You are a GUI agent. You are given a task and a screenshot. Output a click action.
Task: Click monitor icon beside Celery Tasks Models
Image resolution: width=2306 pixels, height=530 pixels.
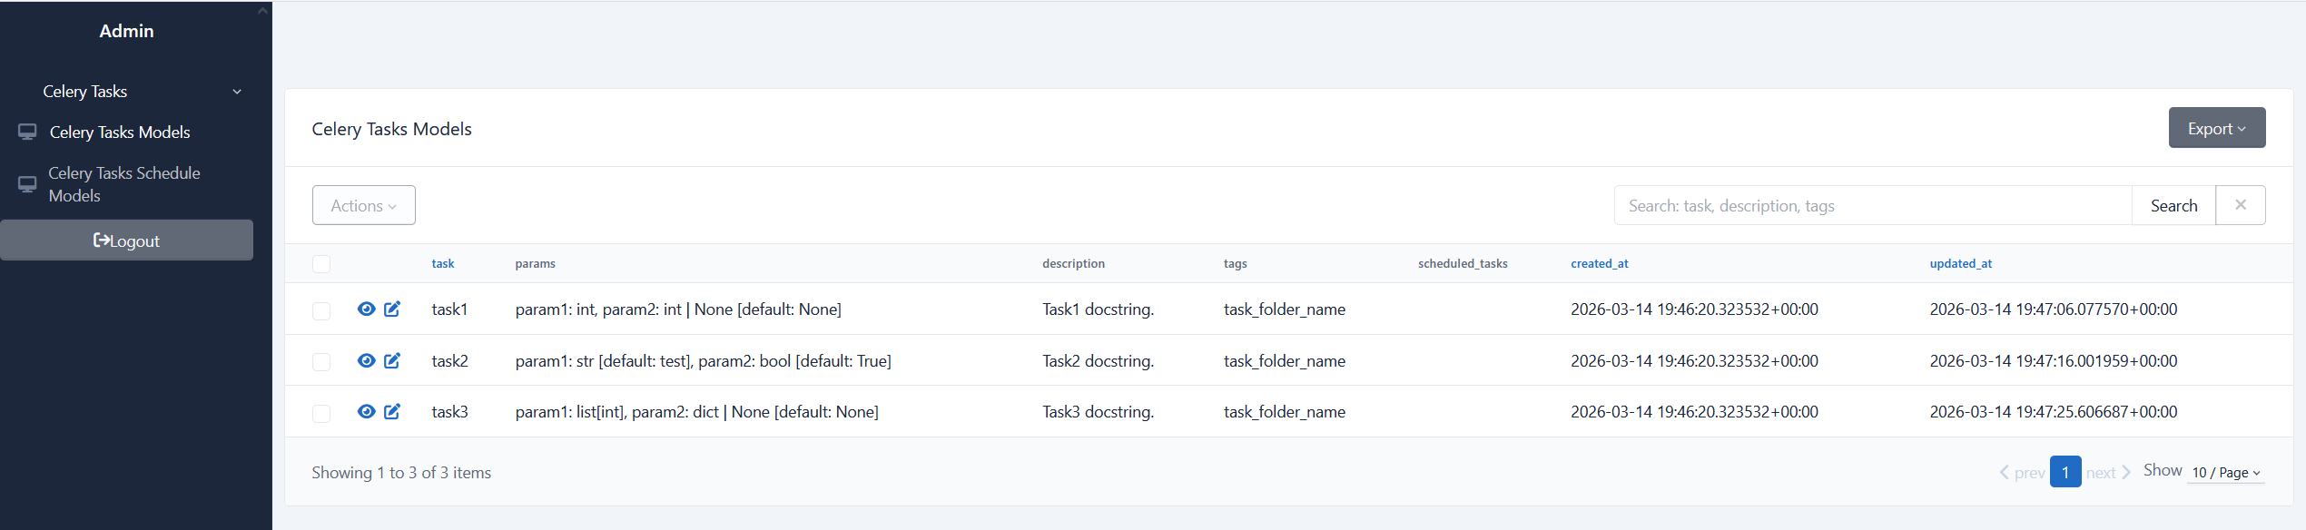coord(27,132)
